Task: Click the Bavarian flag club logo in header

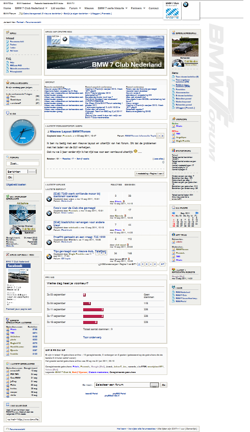Action: click(x=172, y=13)
